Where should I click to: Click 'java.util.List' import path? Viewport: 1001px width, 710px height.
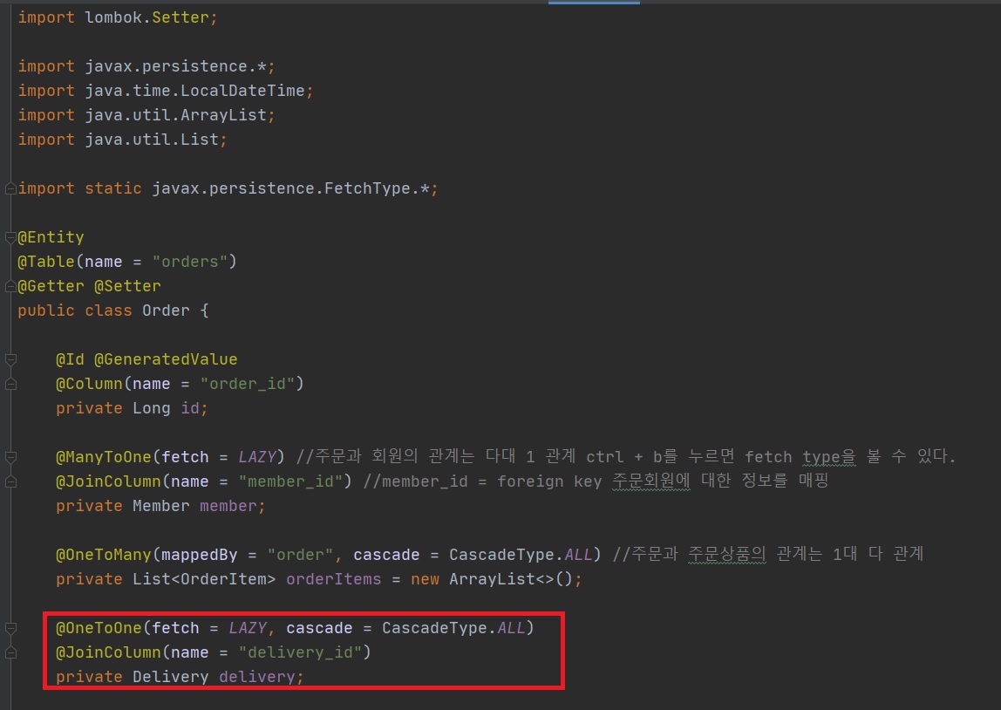152,140
